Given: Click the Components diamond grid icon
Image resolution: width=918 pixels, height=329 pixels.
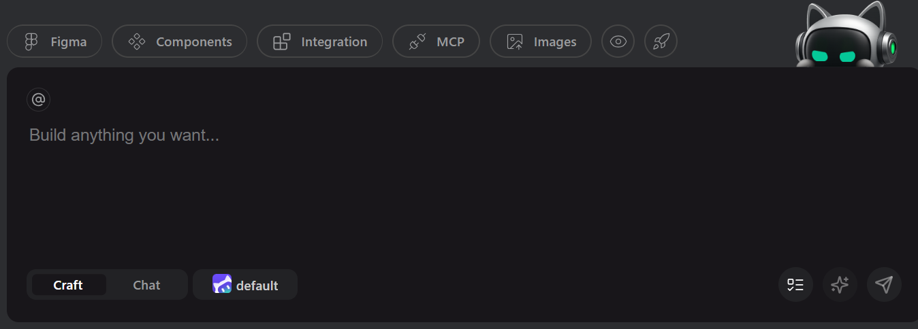Looking at the screenshot, I should [x=137, y=41].
